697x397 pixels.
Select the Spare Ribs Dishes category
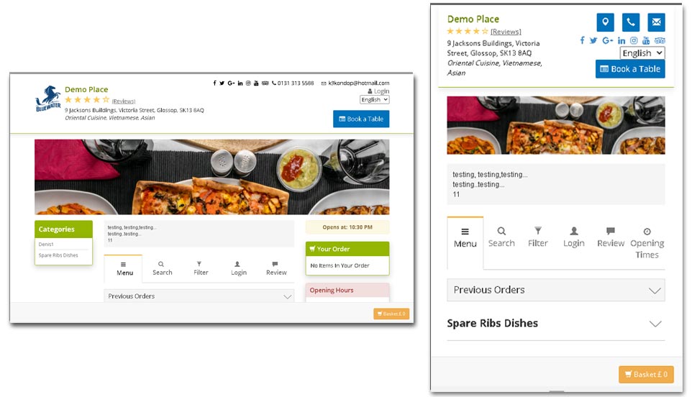tap(58, 255)
